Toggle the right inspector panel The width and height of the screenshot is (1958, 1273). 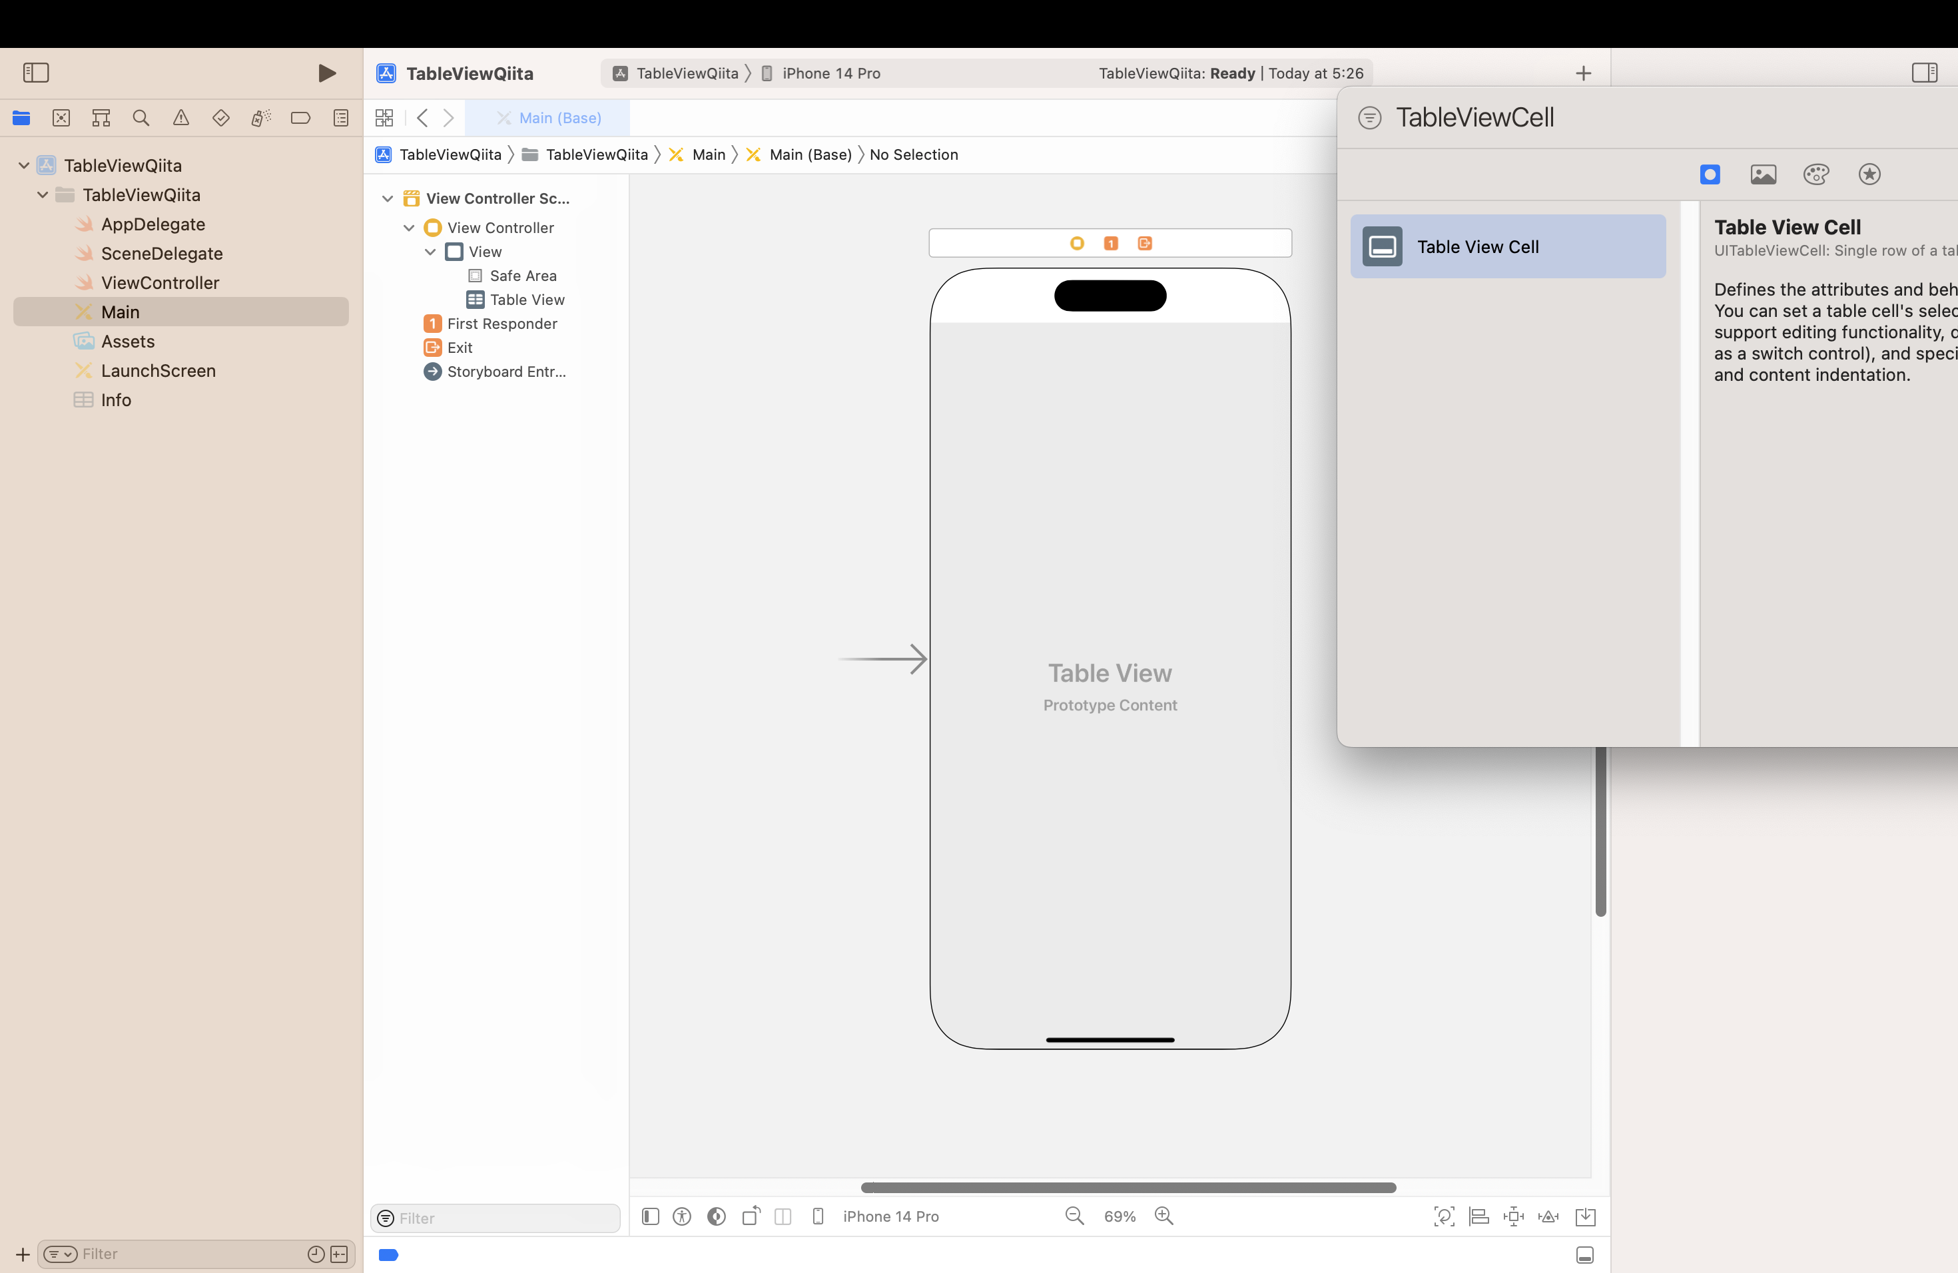point(1924,73)
